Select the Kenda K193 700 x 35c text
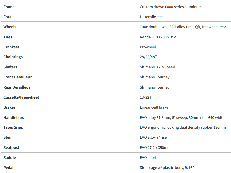231x173 pixels. click(x=158, y=37)
